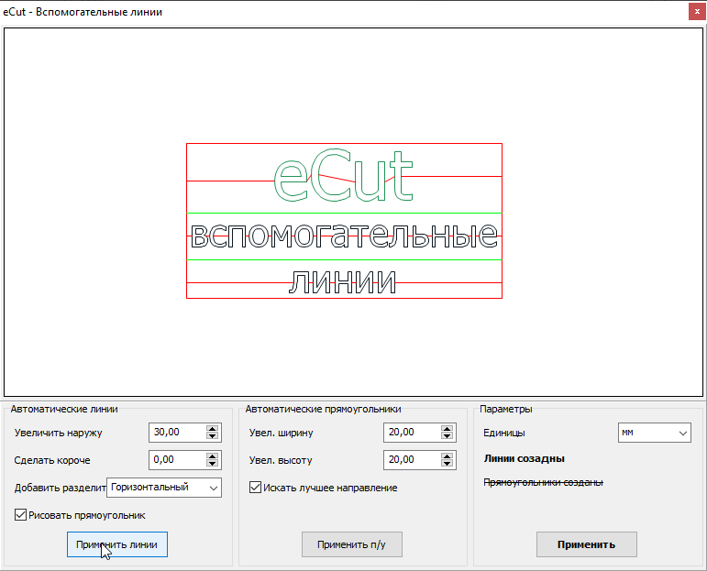This screenshot has width=707, height=571.
Task: Click the вспомогательные text outline in preview
Action: 344,236
